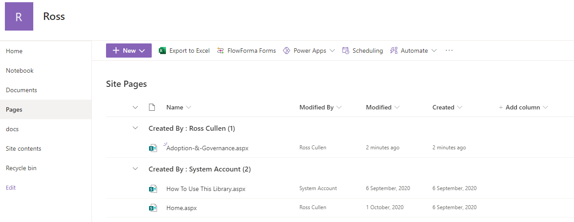The height and width of the screenshot is (222, 574).
Task: Click 1 October, 2020 modified date
Action: 385,207
